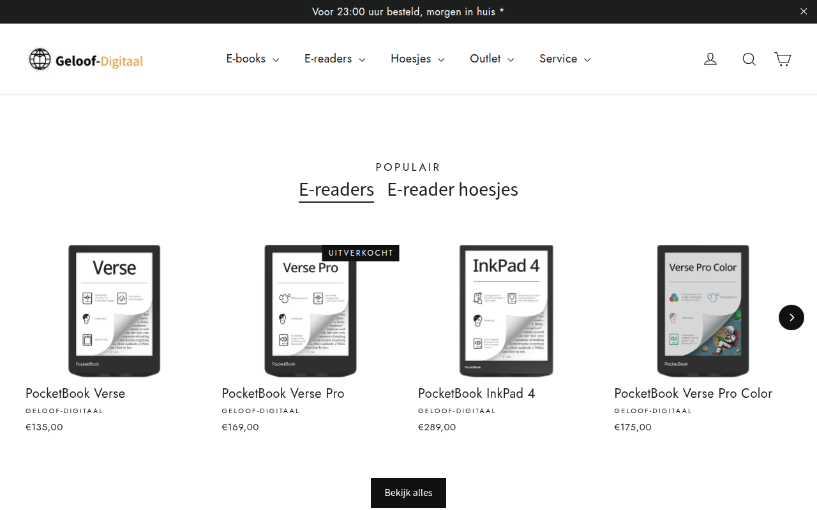Click the sold-out Verse Pro product image
The width and height of the screenshot is (817, 510).
310,311
